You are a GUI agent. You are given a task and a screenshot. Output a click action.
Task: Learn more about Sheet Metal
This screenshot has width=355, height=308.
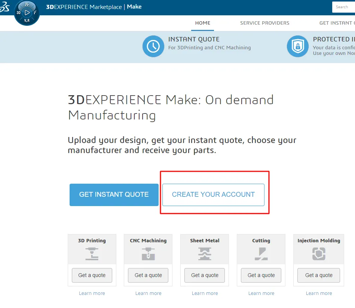point(205,293)
